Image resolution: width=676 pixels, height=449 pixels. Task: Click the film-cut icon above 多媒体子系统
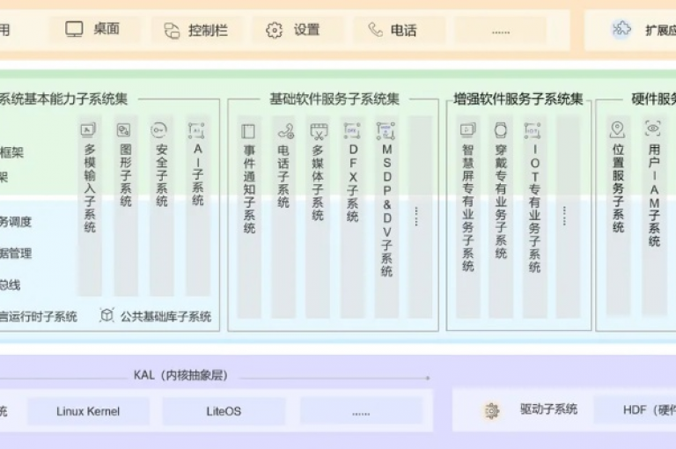319,131
